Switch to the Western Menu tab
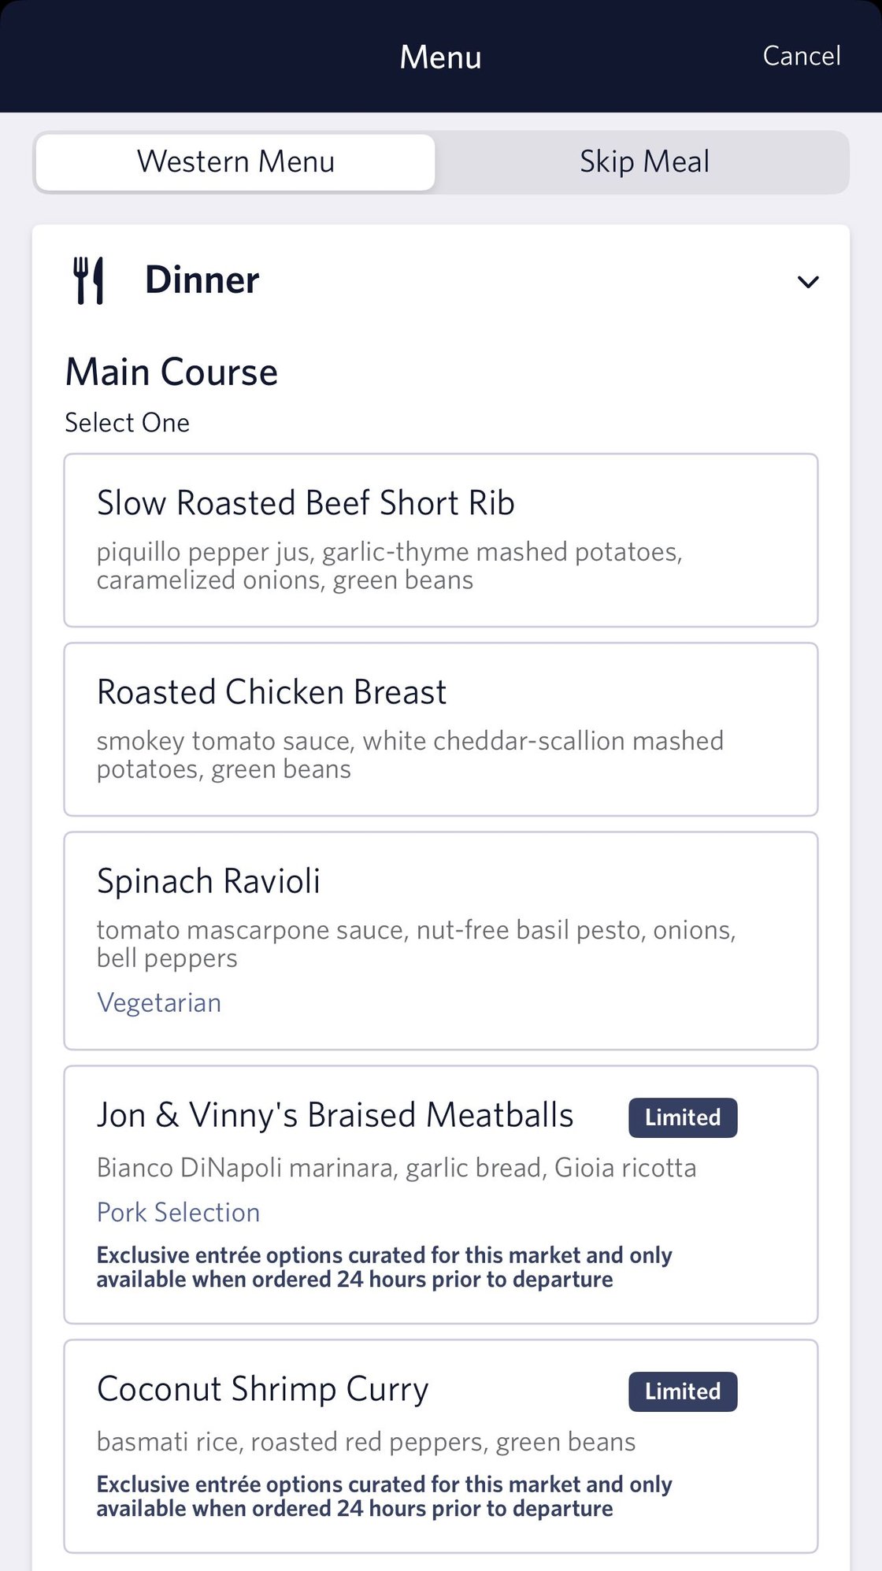Screen dimensions: 882x1571 [235, 162]
